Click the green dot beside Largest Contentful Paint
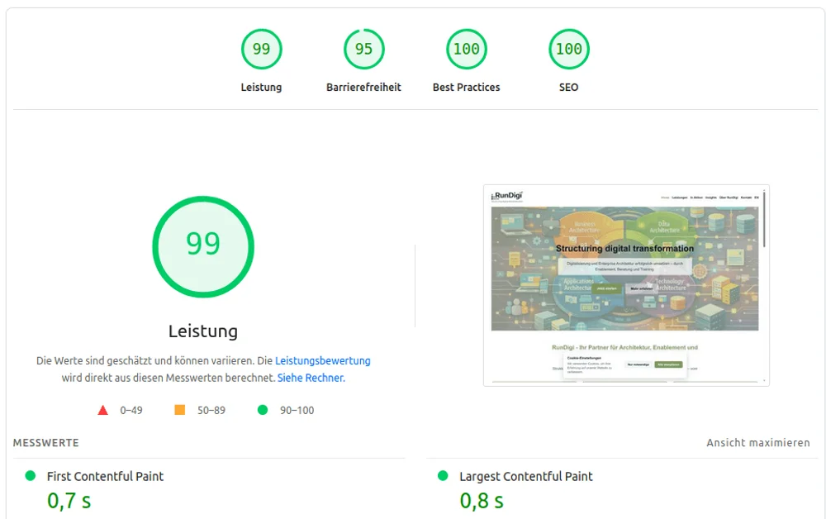The image size is (826, 519). [444, 475]
